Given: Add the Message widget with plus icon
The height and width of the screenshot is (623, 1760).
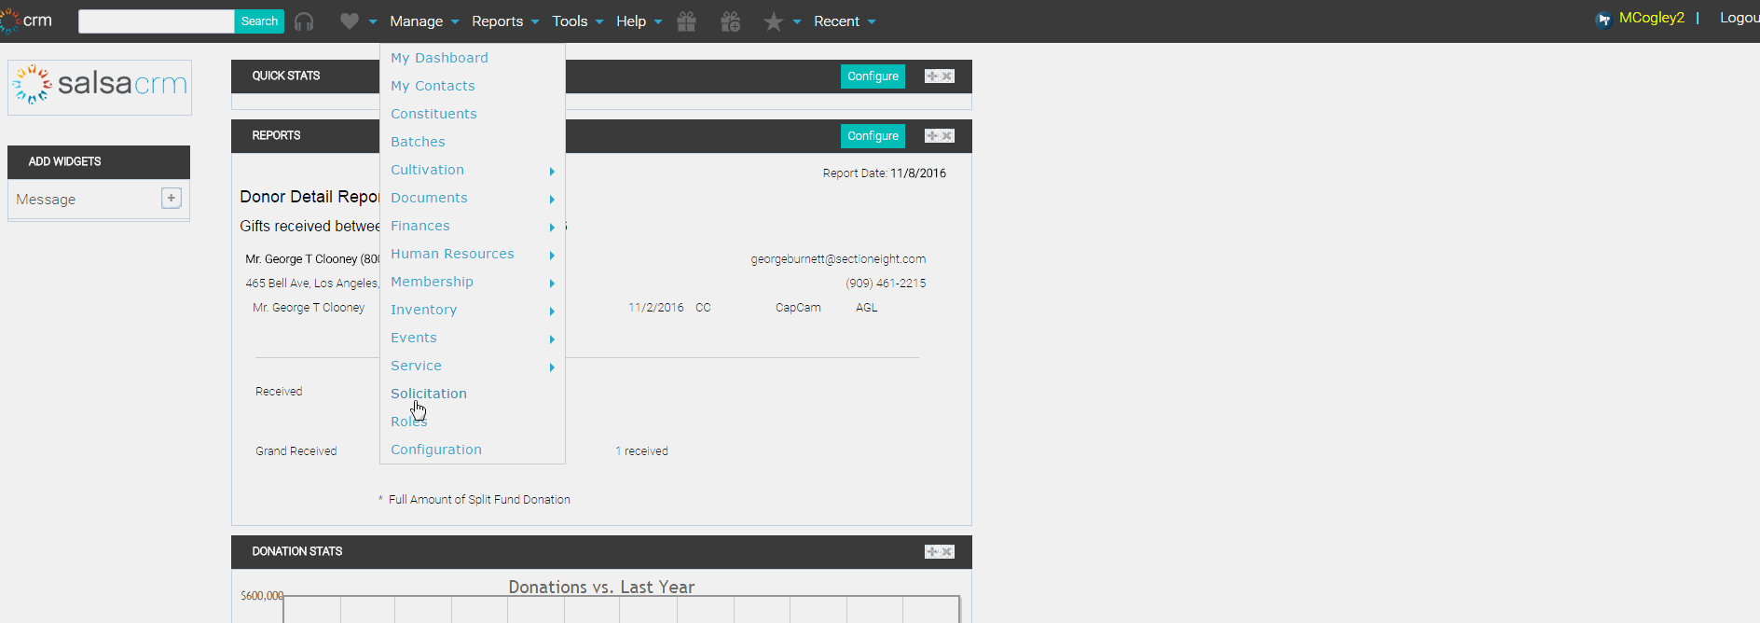Looking at the screenshot, I should (x=172, y=198).
